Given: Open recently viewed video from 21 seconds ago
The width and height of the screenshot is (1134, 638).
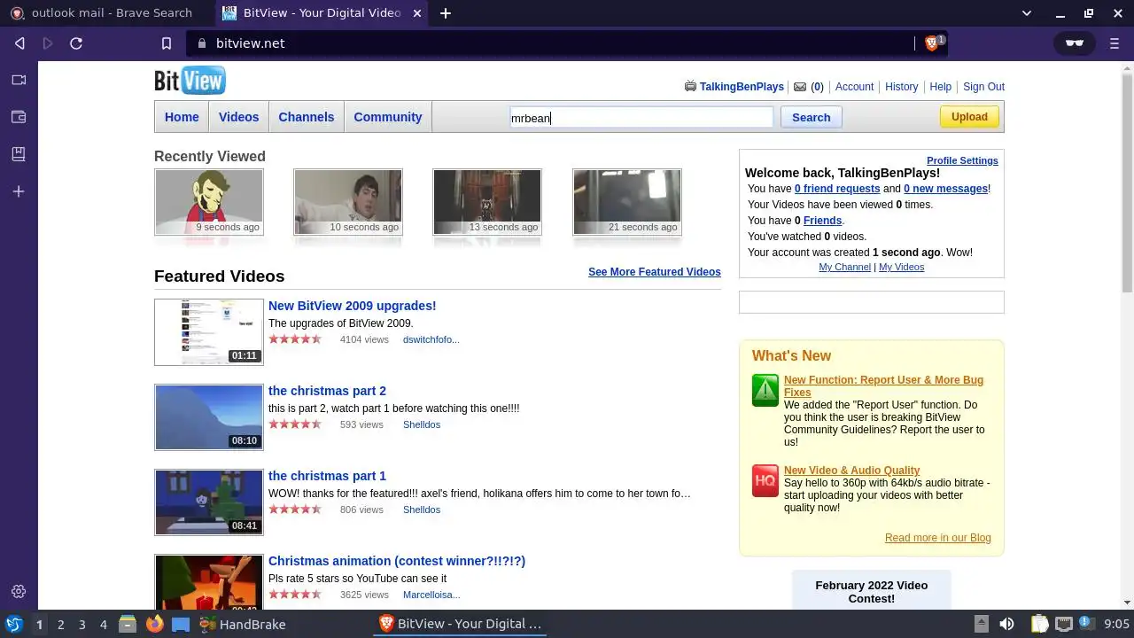Looking at the screenshot, I should click(627, 202).
